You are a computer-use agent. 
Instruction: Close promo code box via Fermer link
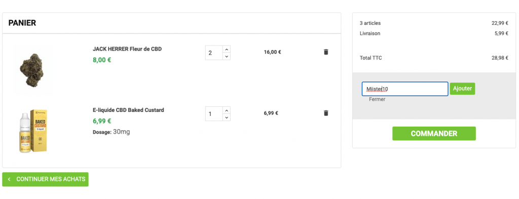(377, 99)
